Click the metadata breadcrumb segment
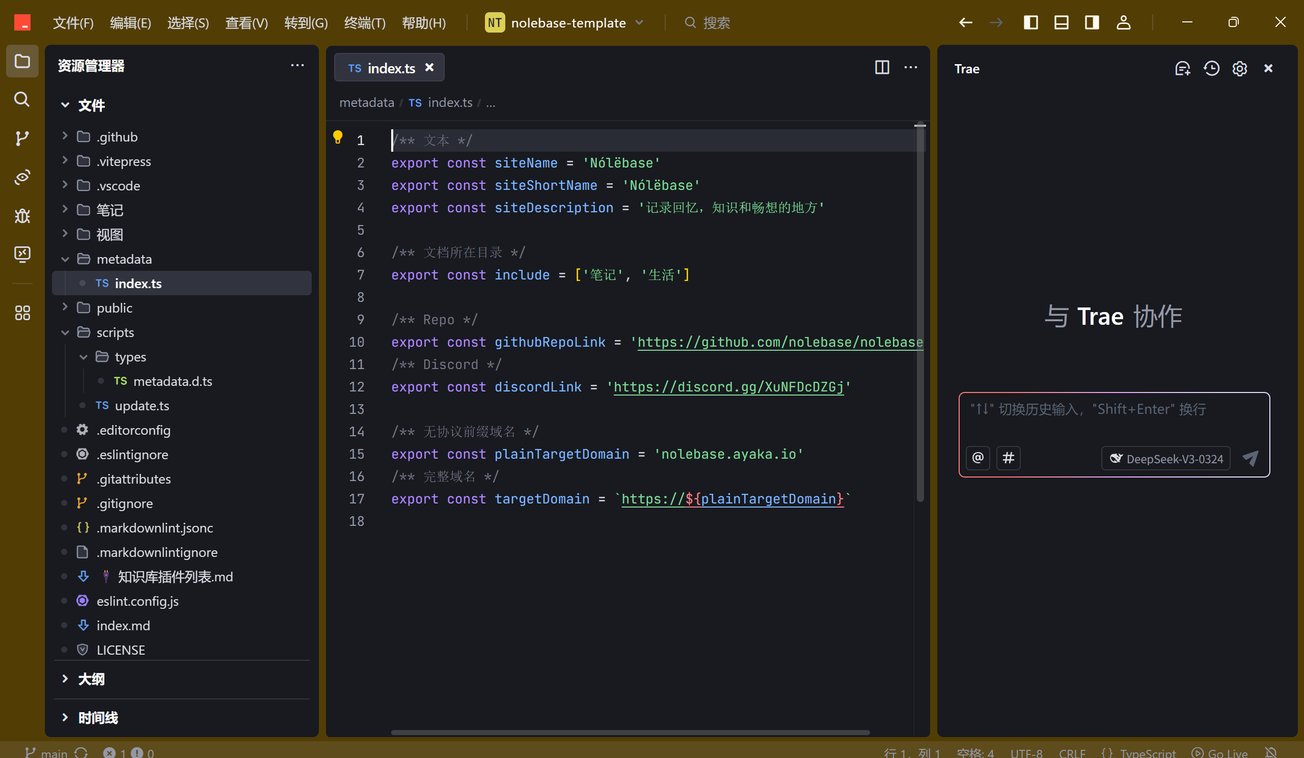The image size is (1304, 758). click(366, 102)
